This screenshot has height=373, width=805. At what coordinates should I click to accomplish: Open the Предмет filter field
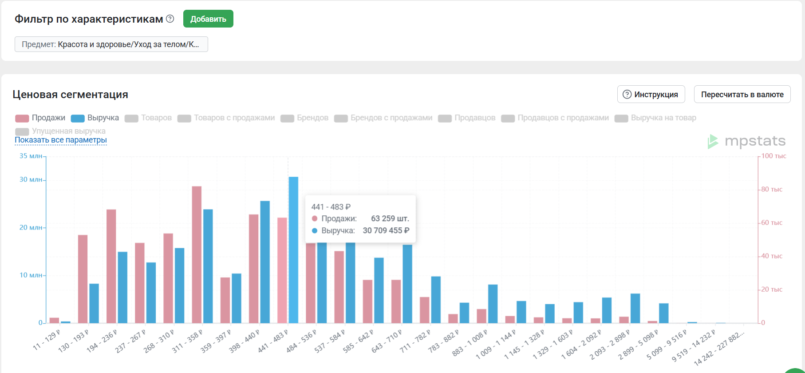(x=111, y=44)
